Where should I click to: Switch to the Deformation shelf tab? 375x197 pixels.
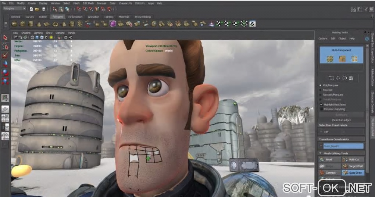[x=75, y=17]
